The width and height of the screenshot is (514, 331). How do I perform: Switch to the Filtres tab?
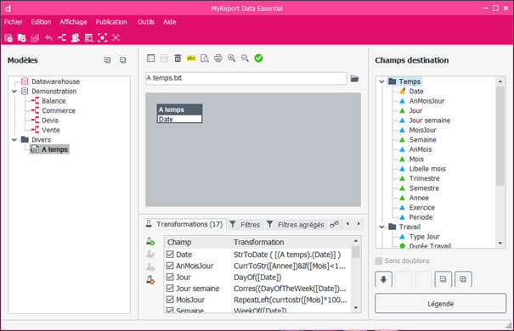(245, 225)
